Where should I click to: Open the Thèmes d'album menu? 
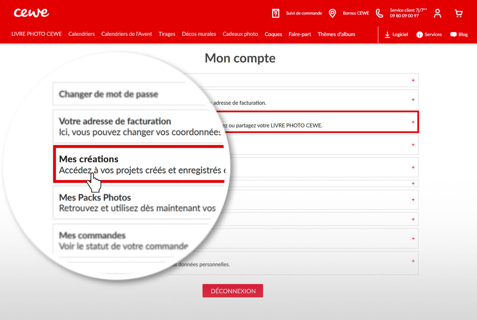click(x=336, y=34)
